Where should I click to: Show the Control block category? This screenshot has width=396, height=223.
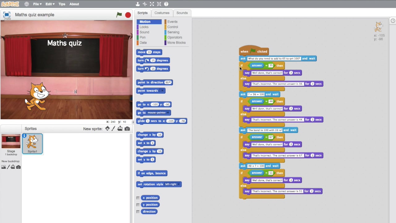[173, 27]
